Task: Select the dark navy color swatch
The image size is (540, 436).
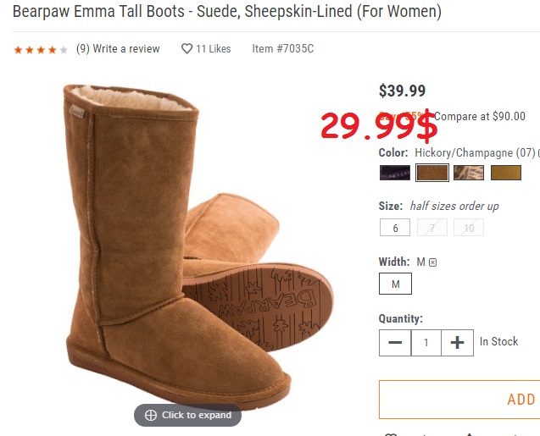Action: point(394,173)
